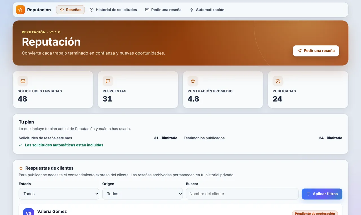Click the 24 publicadas value

coord(278,99)
